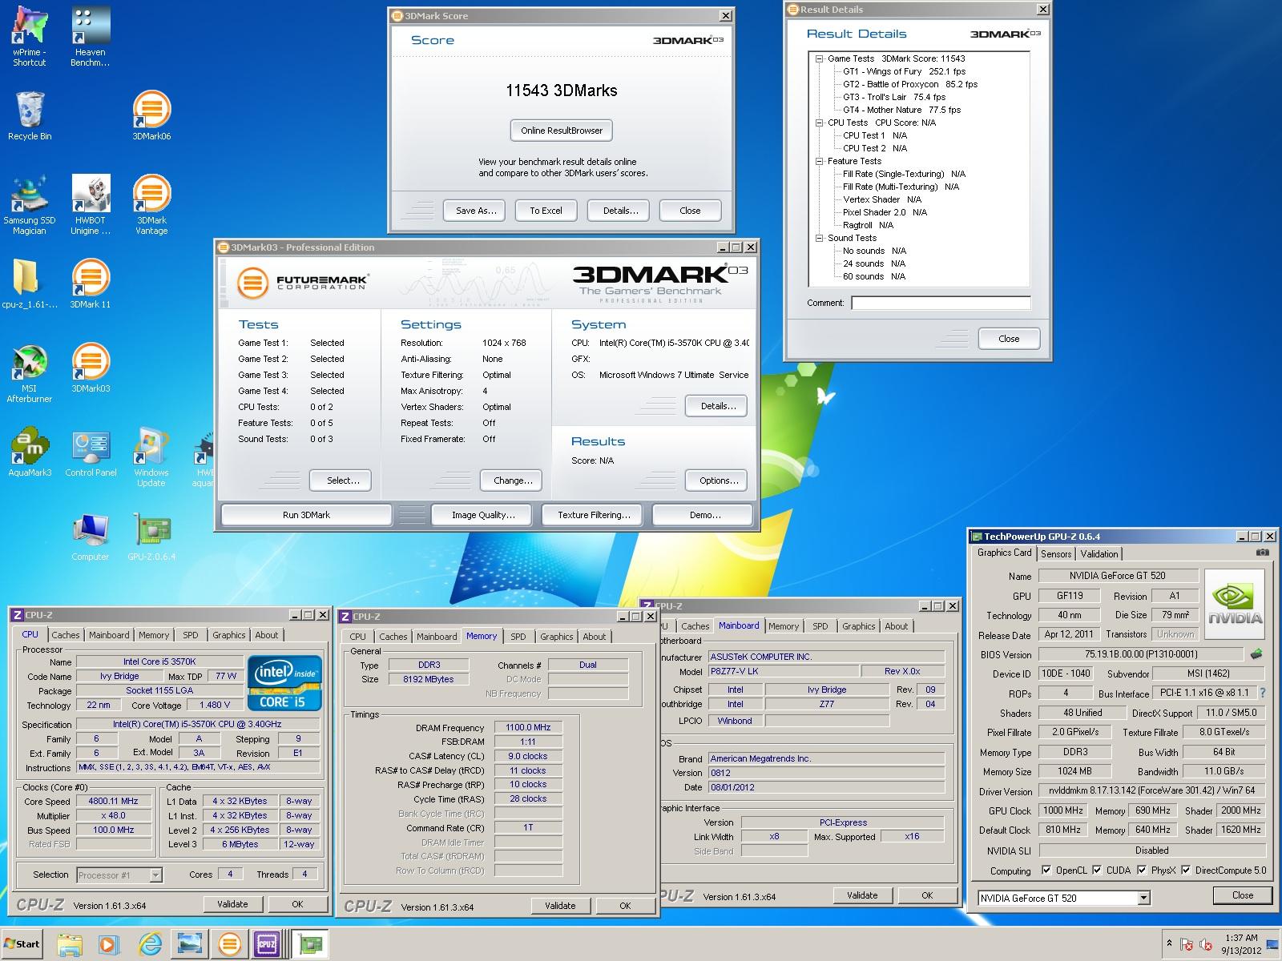Switch to the Validation tab in GPU-Z
The height and width of the screenshot is (961, 1282).
[1099, 553]
